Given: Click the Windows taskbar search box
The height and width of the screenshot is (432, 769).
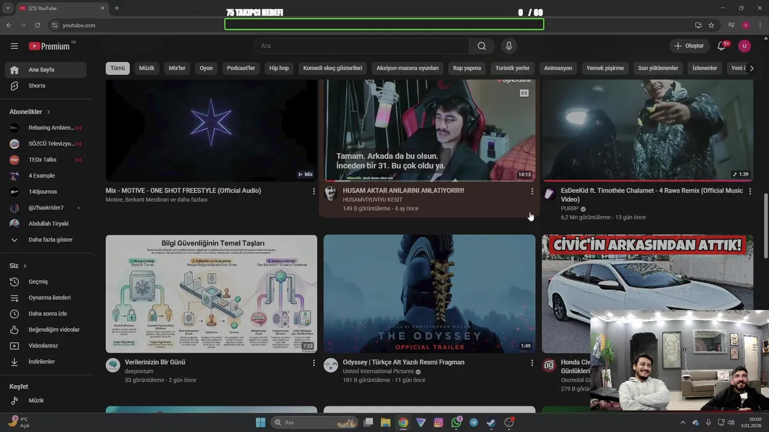Looking at the screenshot, I should point(315,422).
